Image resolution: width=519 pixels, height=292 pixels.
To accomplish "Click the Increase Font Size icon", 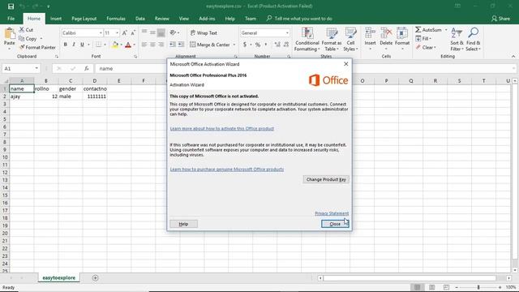I will [x=124, y=33].
